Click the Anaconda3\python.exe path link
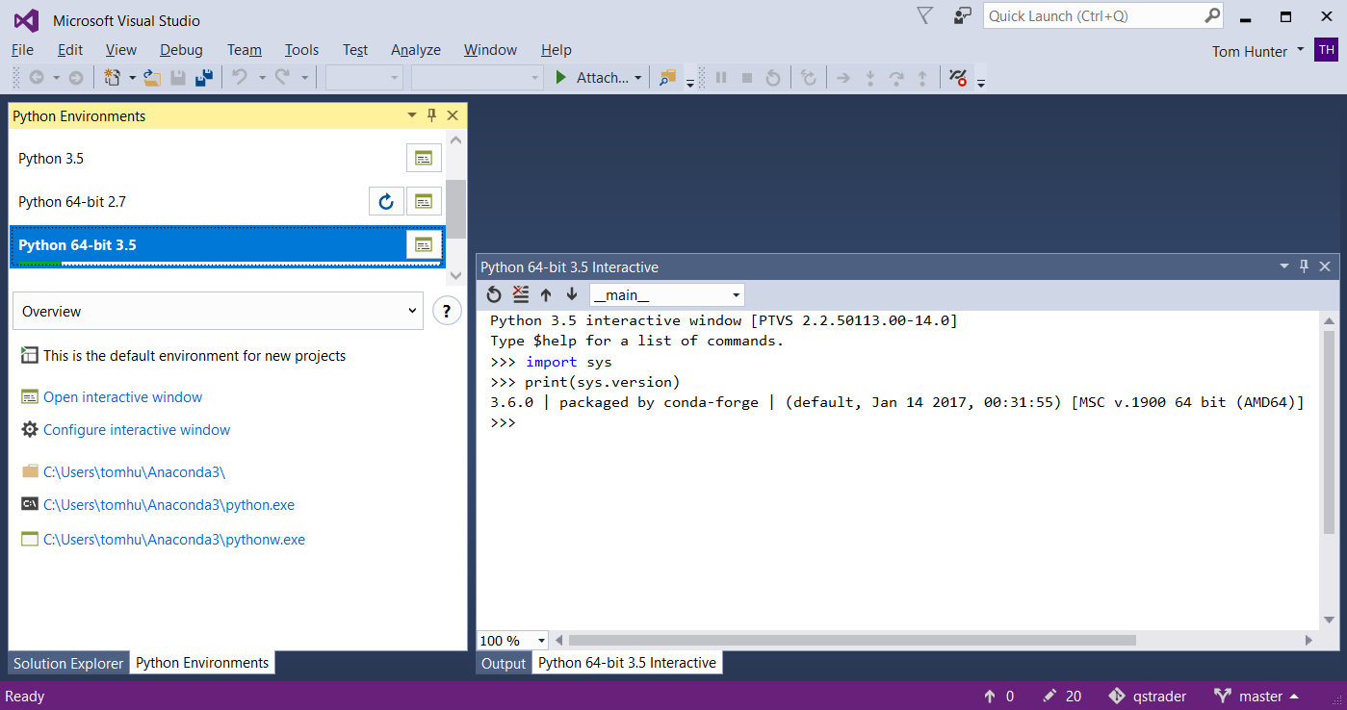1347x710 pixels. pos(168,505)
